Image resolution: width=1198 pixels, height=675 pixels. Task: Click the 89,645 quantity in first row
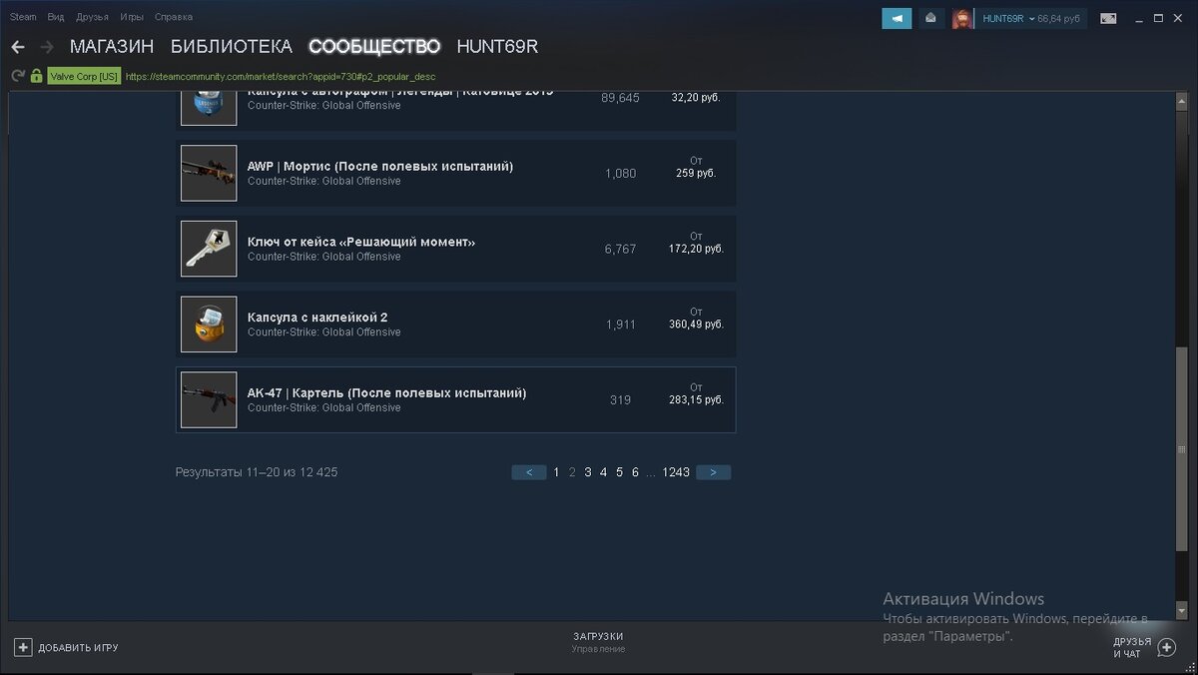point(620,98)
